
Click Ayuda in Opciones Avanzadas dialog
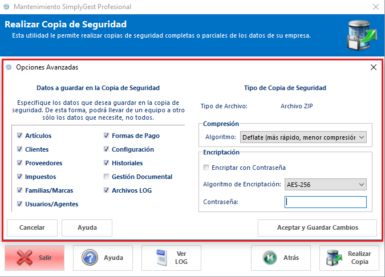[87, 227]
